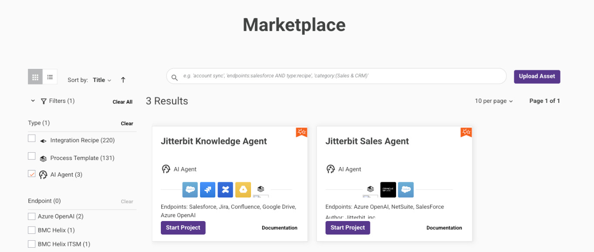594x252 pixels.
Task: Click the NetSuite icon on the Sales Agent card
Action: click(x=388, y=190)
